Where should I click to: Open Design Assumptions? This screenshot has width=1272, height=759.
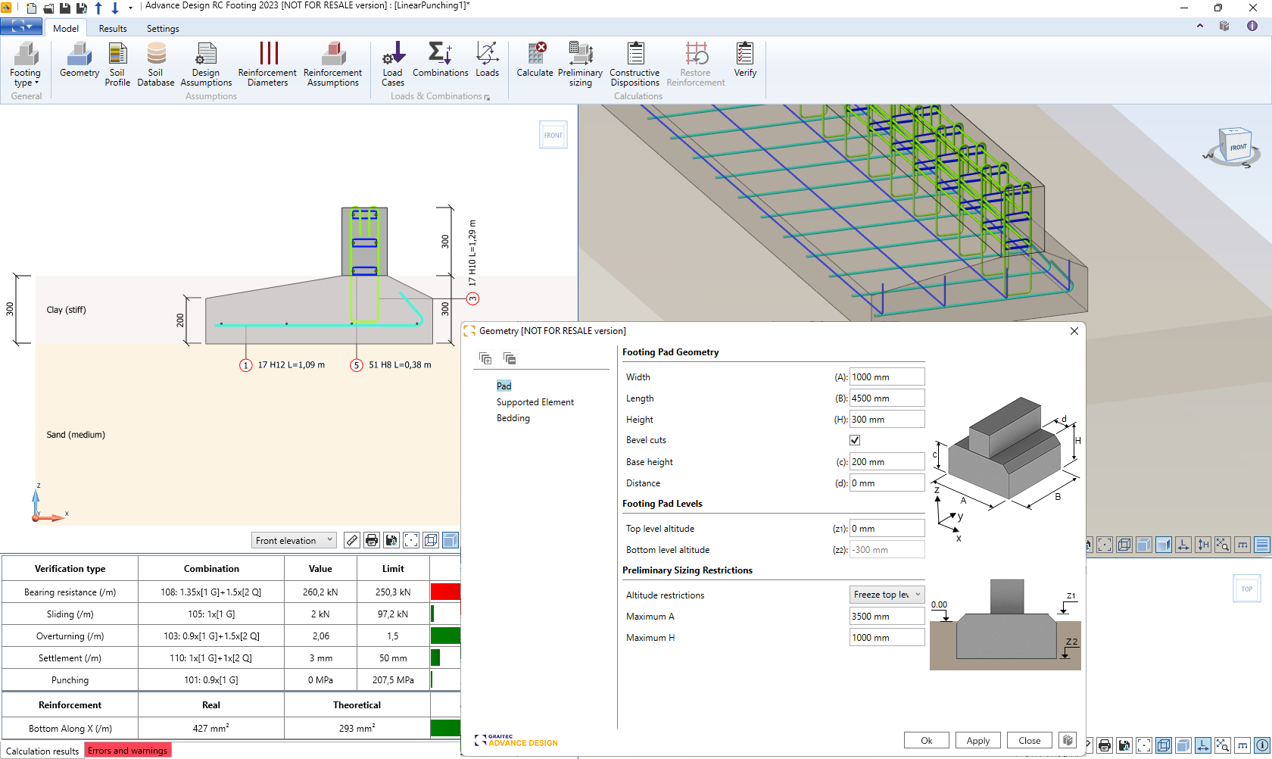pos(206,64)
